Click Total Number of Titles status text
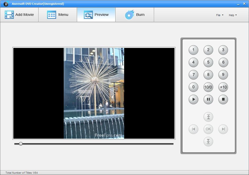Screen dimensions: 249x175 (22, 173)
